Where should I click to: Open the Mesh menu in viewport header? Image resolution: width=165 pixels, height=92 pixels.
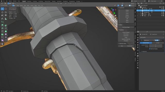[x=28, y=6]
